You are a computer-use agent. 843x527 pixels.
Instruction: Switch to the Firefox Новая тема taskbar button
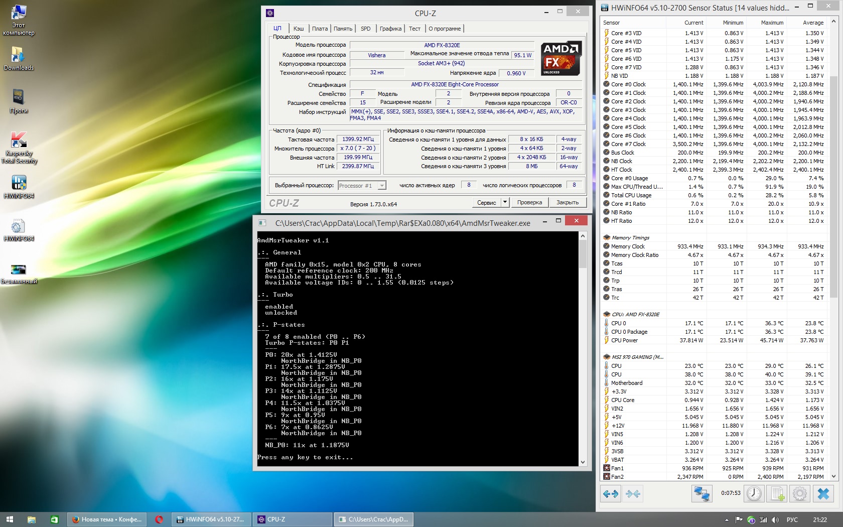click(x=107, y=519)
